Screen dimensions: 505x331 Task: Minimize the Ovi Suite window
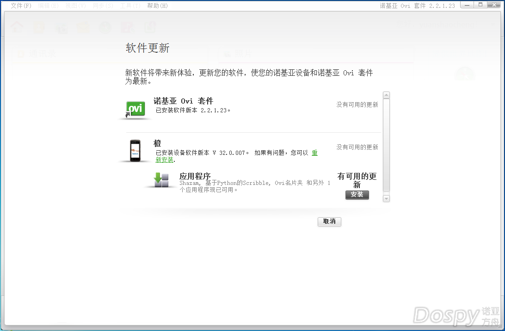[x=467, y=5]
